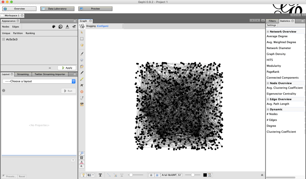Click the color palette appearance icon
This screenshot has height=179, width=306.
point(54,26)
